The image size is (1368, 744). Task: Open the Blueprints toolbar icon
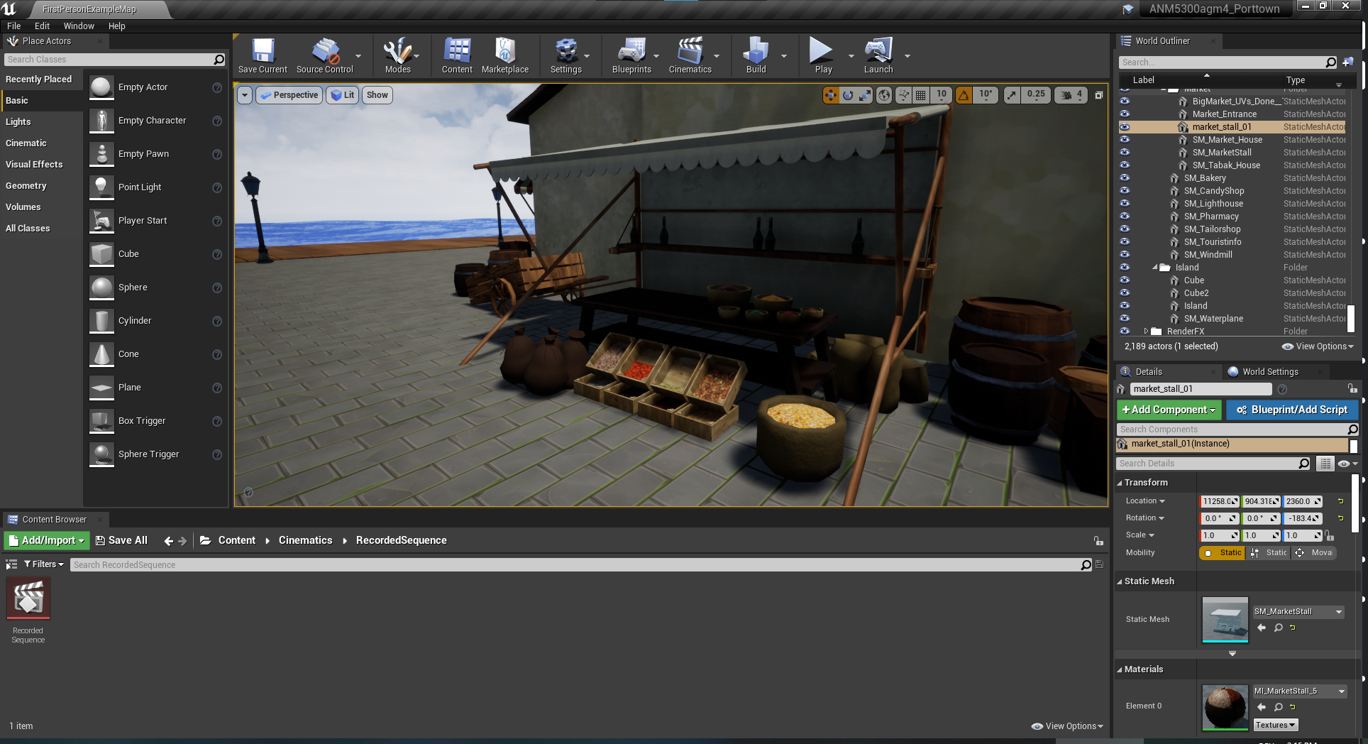[x=631, y=55]
